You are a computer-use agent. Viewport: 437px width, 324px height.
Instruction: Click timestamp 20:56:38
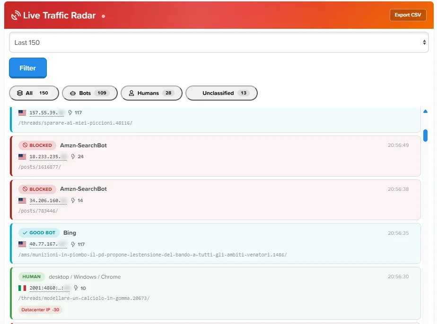tap(398, 189)
